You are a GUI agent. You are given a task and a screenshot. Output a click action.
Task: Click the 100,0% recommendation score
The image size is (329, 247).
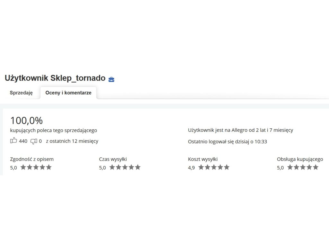[x=26, y=121]
